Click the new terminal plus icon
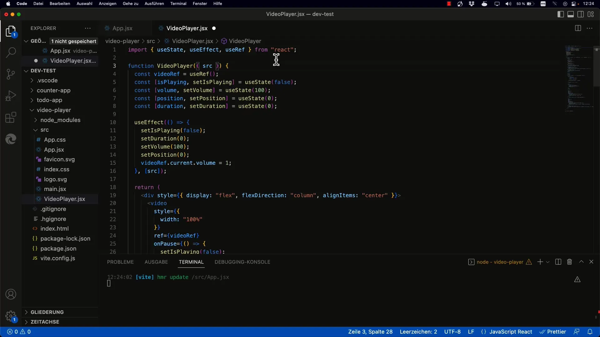 click(x=540, y=262)
